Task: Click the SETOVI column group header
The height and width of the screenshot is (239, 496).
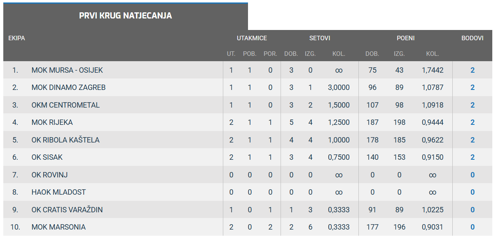Action: 320,38
